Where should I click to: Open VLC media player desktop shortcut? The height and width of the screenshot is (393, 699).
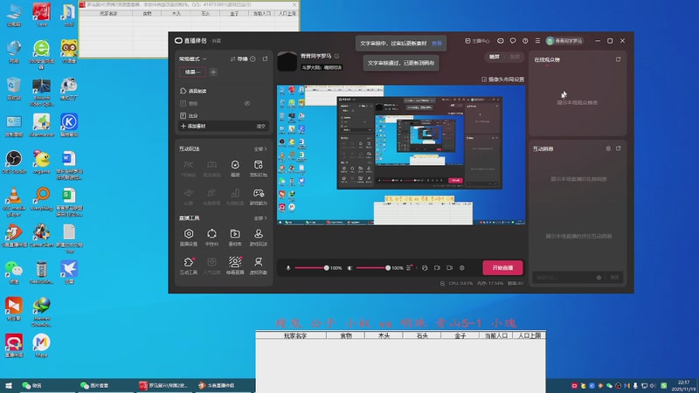tap(14, 202)
